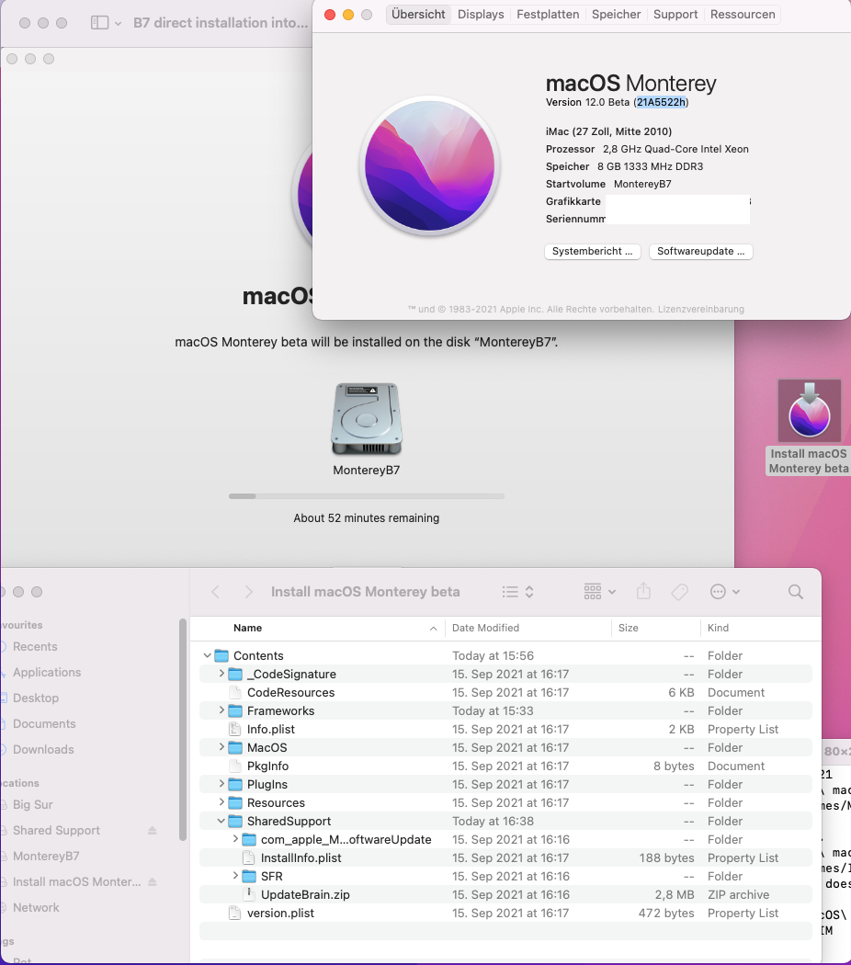Image resolution: width=851 pixels, height=965 pixels.
Task: Select the CodeResources document file icon
Action: click(x=234, y=692)
